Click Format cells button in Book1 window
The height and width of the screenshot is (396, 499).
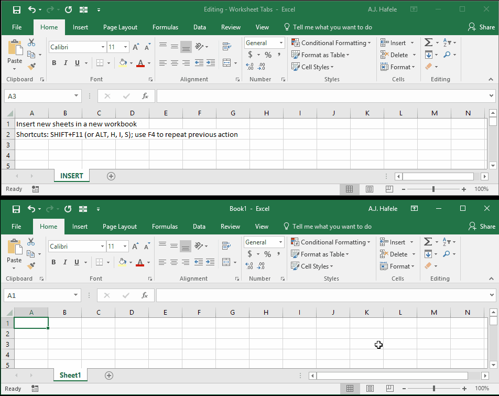[x=397, y=266]
